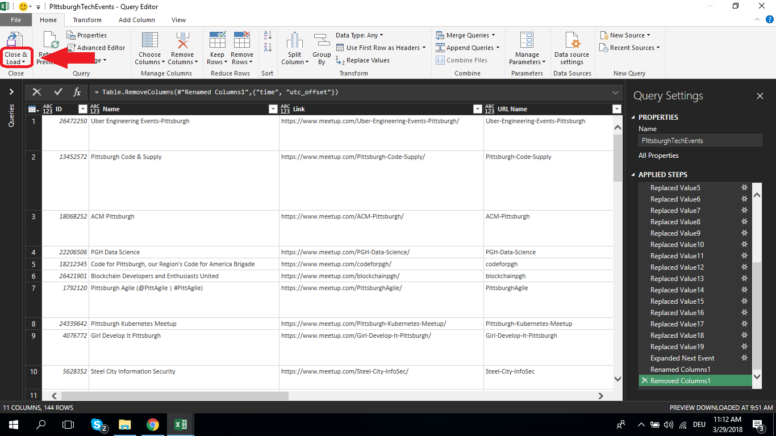Click the horizontal scrollbar of the data grid
Image resolution: width=776 pixels, height=436 pixels.
[x=175, y=396]
